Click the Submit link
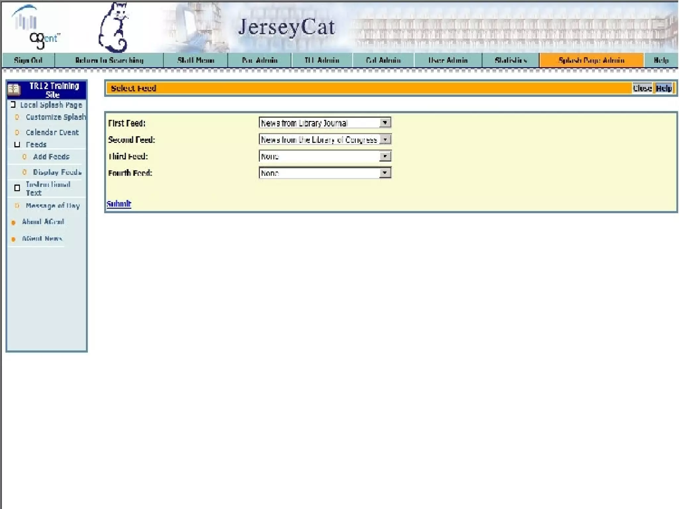 point(119,204)
